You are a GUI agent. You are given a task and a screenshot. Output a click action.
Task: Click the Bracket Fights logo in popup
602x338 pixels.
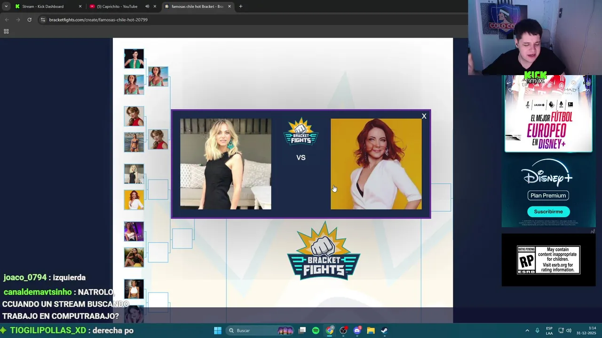301,132
